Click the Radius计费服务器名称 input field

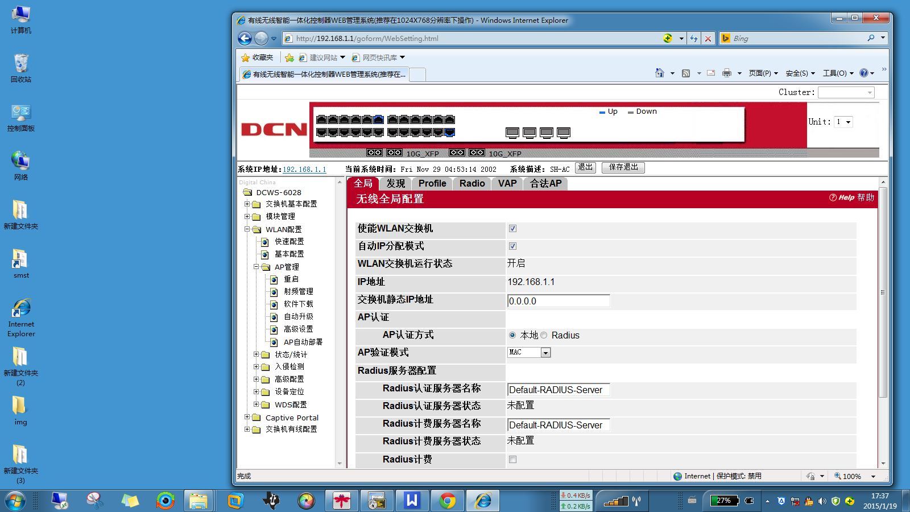pos(559,425)
